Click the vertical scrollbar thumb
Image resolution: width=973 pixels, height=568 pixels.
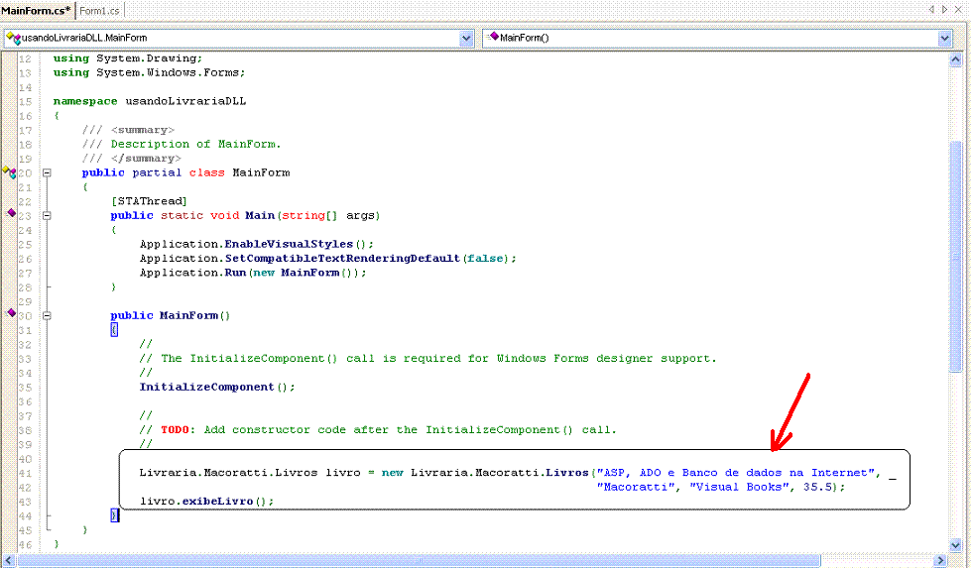(x=955, y=256)
